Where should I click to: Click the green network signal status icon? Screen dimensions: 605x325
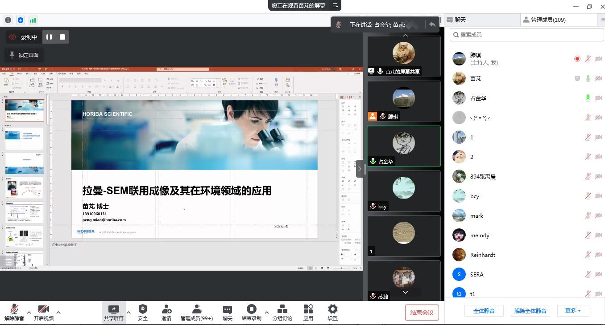(33, 20)
